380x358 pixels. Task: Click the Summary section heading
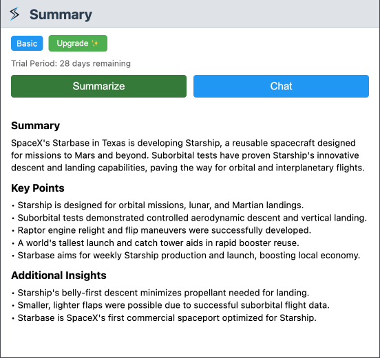(35, 126)
